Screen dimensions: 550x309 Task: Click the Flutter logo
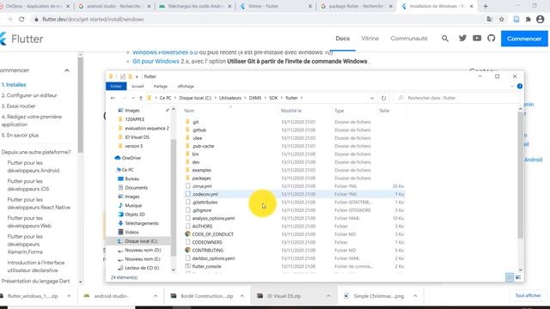pyautogui.click(x=21, y=39)
